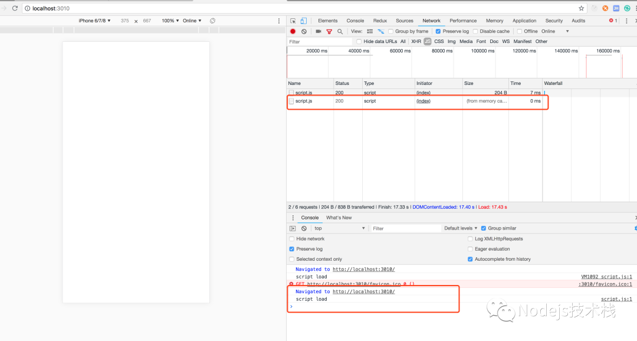The image size is (637, 341).
Task: Enable Disable cache checkbox
Action: pyautogui.click(x=475, y=31)
